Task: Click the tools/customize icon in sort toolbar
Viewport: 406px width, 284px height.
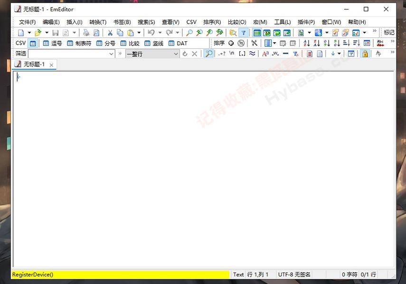Action: click(254, 43)
